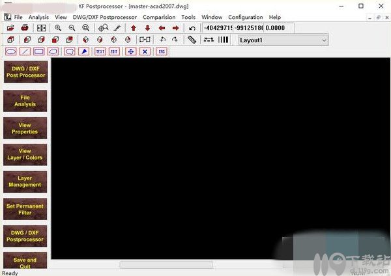Click the ruler measure icon

(x=192, y=40)
